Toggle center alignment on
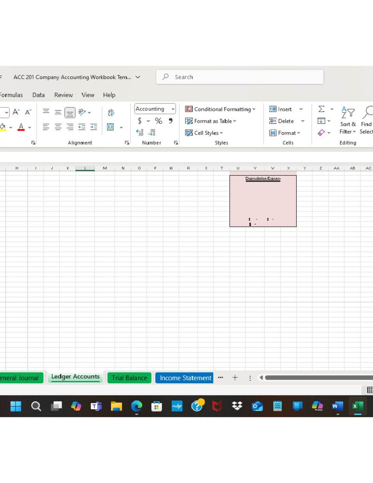This screenshot has width=373, height=483. coord(58,127)
